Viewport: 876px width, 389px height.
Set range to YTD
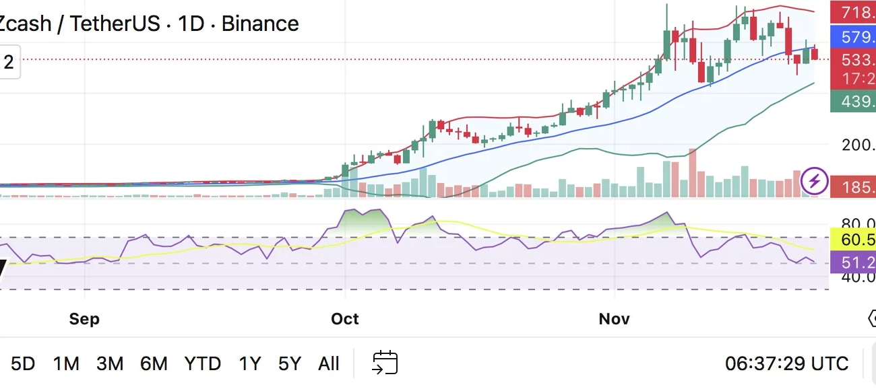click(203, 364)
